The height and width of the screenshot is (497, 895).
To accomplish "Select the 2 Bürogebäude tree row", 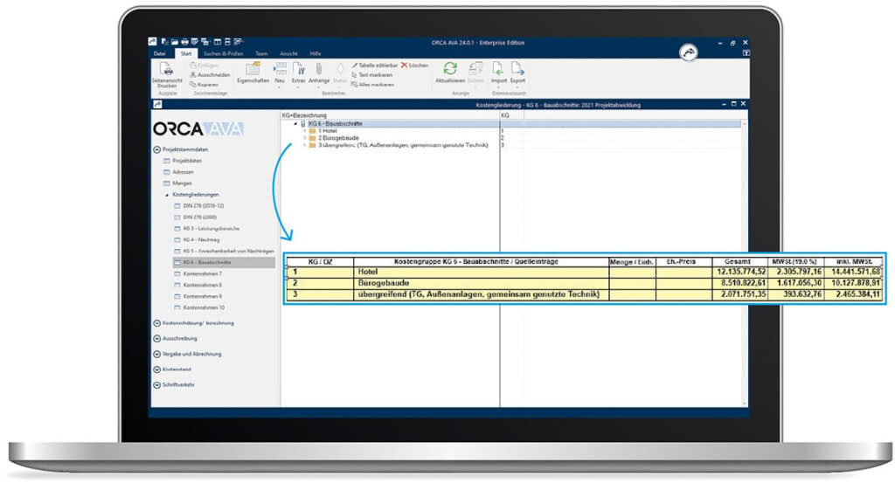I will click(x=338, y=138).
